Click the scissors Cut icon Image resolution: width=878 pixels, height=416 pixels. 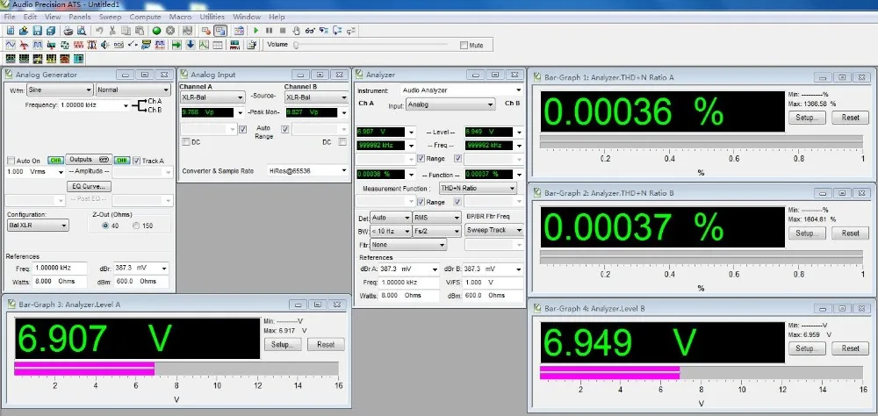point(112,31)
